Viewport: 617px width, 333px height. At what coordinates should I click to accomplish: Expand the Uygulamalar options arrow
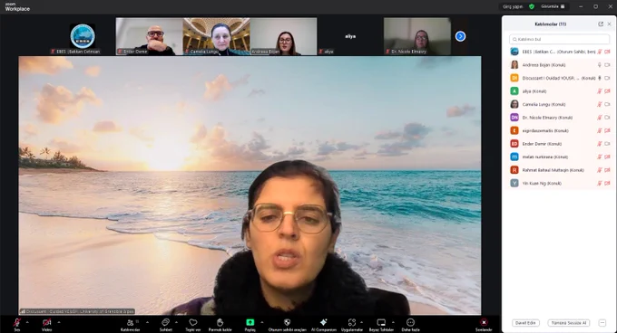tap(362, 322)
